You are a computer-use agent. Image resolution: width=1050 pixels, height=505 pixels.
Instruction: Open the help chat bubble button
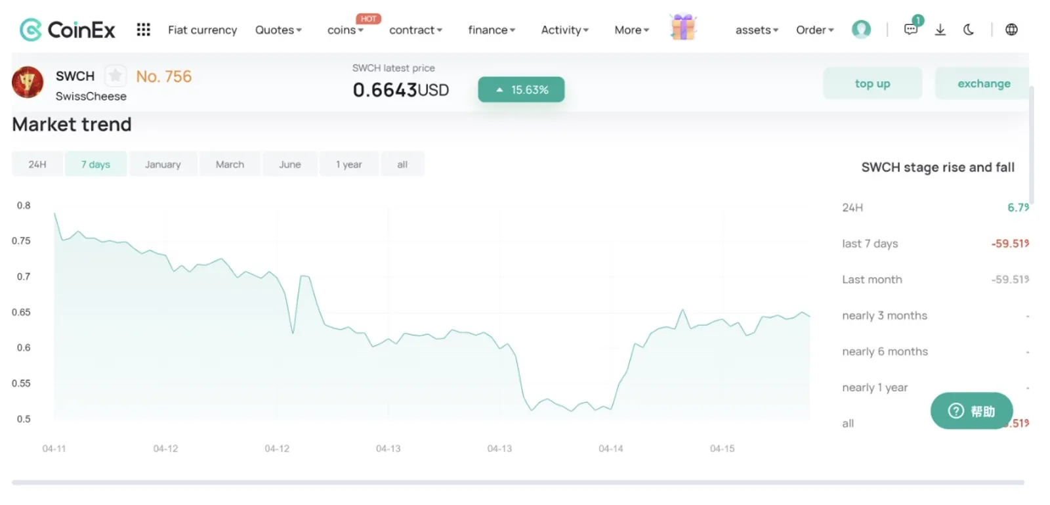click(971, 411)
